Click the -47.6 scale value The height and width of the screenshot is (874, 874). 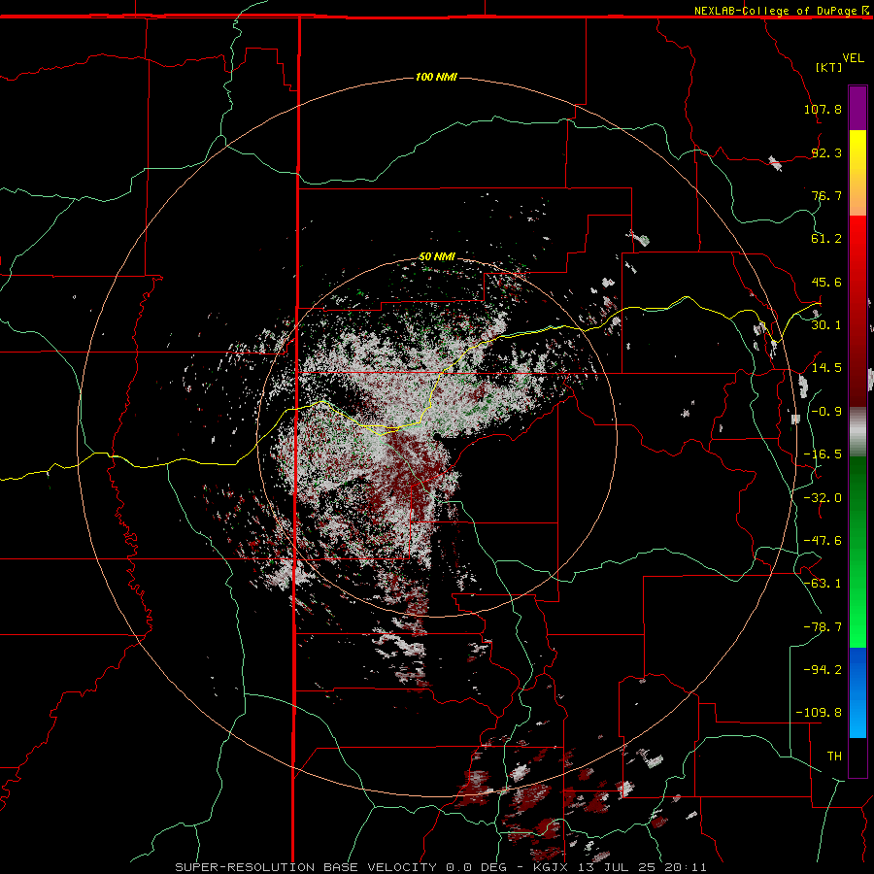click(823, 541)
